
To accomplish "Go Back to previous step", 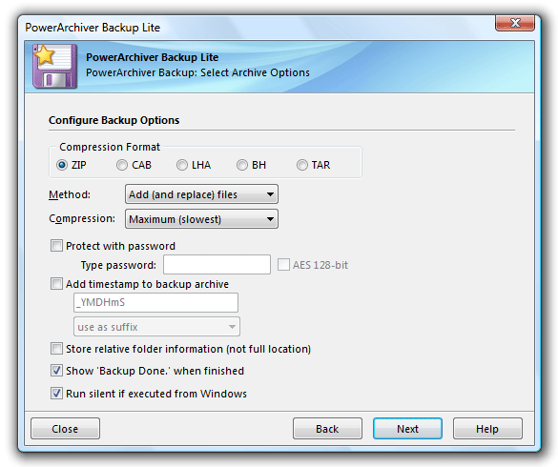I will point(327,429).
